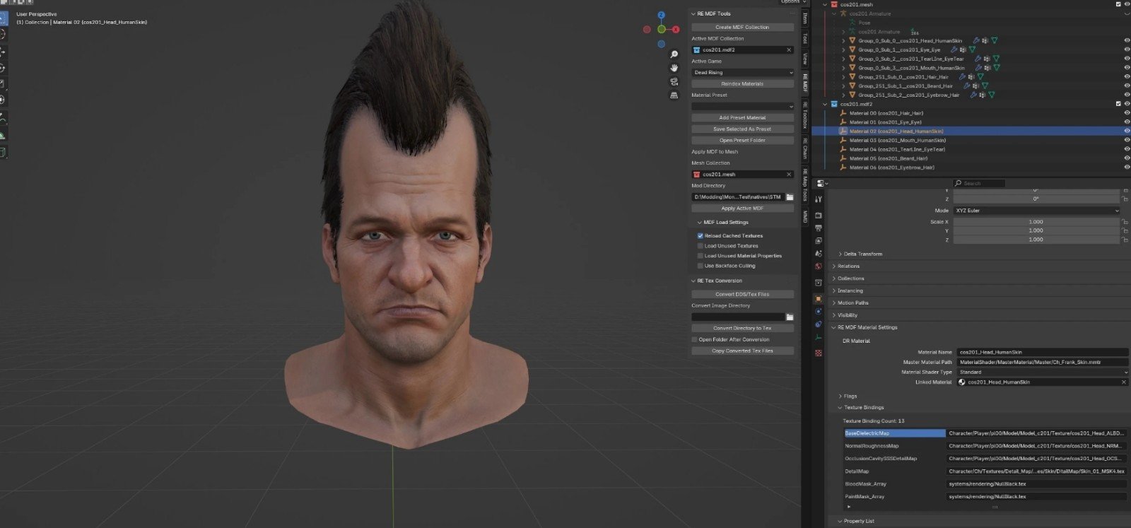Collapse the Texture Bindings subpanel

click(x=861, y=408)
